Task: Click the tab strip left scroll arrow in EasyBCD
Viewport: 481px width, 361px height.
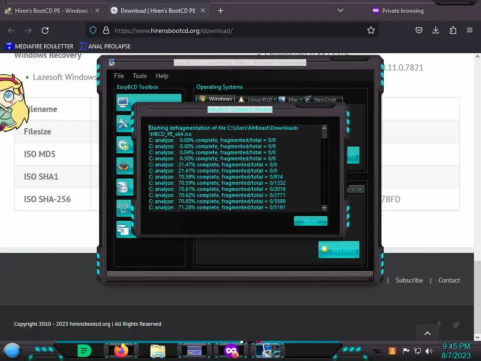Action: pos(353,189)
